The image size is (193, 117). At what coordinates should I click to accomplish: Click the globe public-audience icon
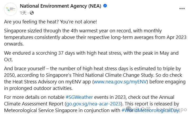(x=32, y=12)
